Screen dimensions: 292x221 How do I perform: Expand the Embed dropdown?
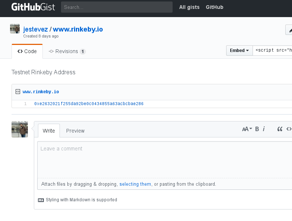[x=239, y=51]
